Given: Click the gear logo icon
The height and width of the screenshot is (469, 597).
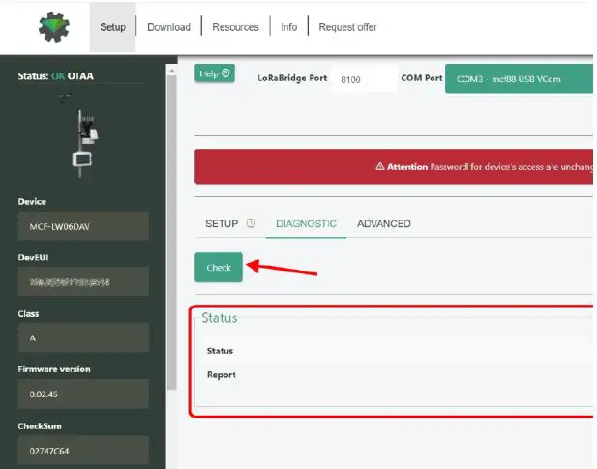Looking at the screenshot, I should pyautogui.click(x=54, y=27).
